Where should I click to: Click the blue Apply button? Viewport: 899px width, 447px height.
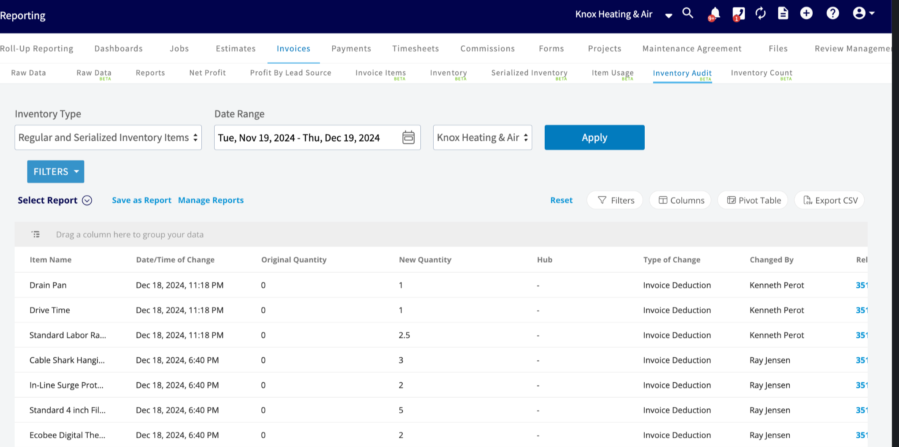(594, 137)
